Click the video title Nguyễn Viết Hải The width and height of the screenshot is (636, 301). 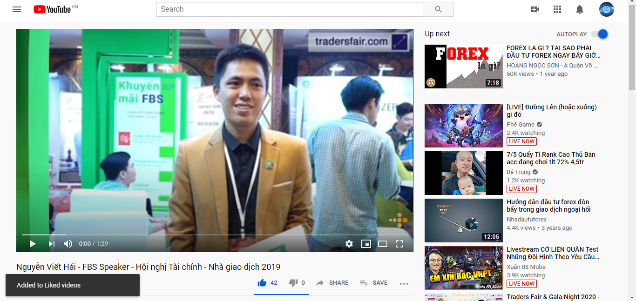(148, 267)
